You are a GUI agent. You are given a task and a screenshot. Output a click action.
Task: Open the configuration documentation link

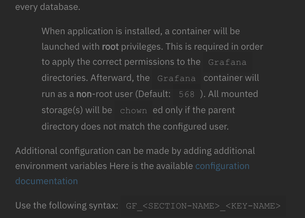point(222,166)
